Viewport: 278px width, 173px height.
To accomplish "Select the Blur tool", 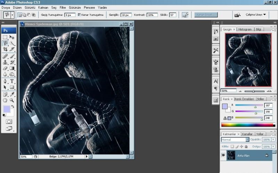I will (x=5, y=74).
